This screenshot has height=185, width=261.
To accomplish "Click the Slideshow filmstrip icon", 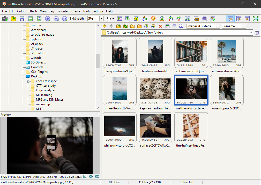I will click(x=119, y=19).
